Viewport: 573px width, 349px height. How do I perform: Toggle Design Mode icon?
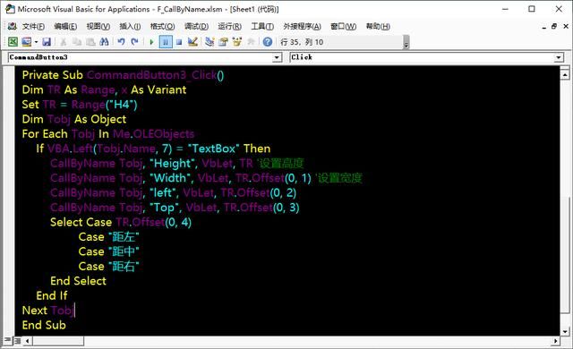(x=192, y=42)
